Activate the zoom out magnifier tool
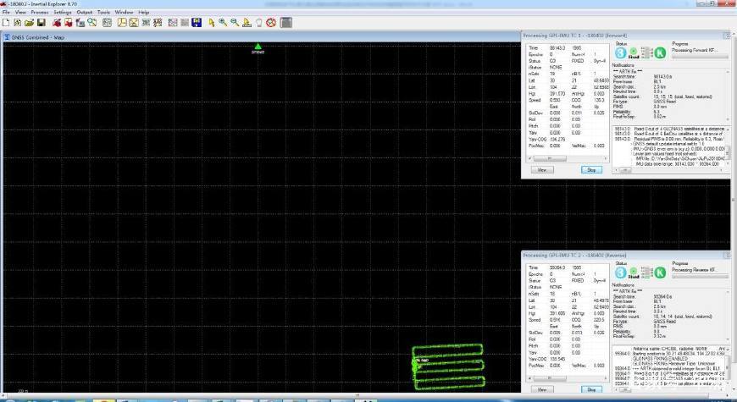 click(x=233, y=22)
